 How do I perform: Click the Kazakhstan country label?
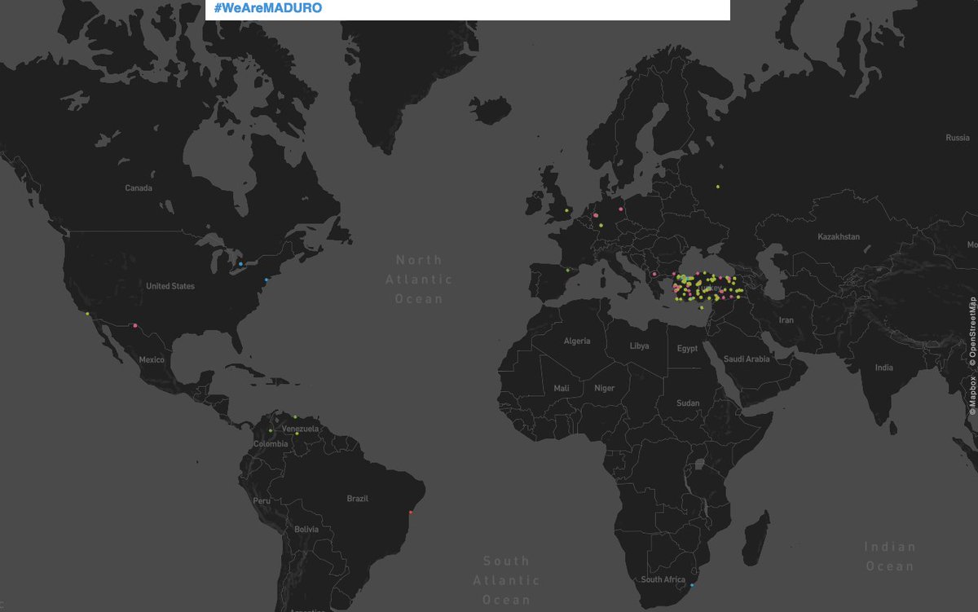[x=839, y=236]
